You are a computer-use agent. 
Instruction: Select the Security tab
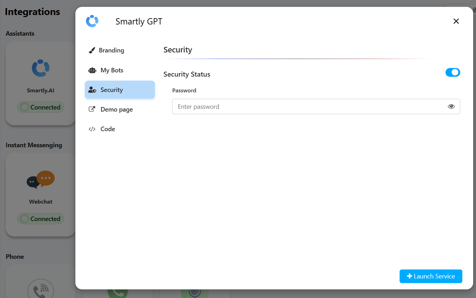point(120,90)
